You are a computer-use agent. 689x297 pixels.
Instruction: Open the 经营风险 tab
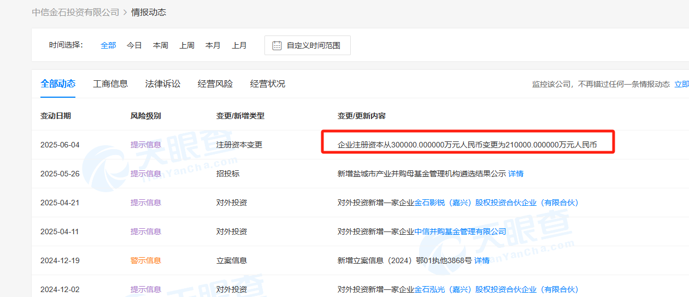(x=215, y=84)
